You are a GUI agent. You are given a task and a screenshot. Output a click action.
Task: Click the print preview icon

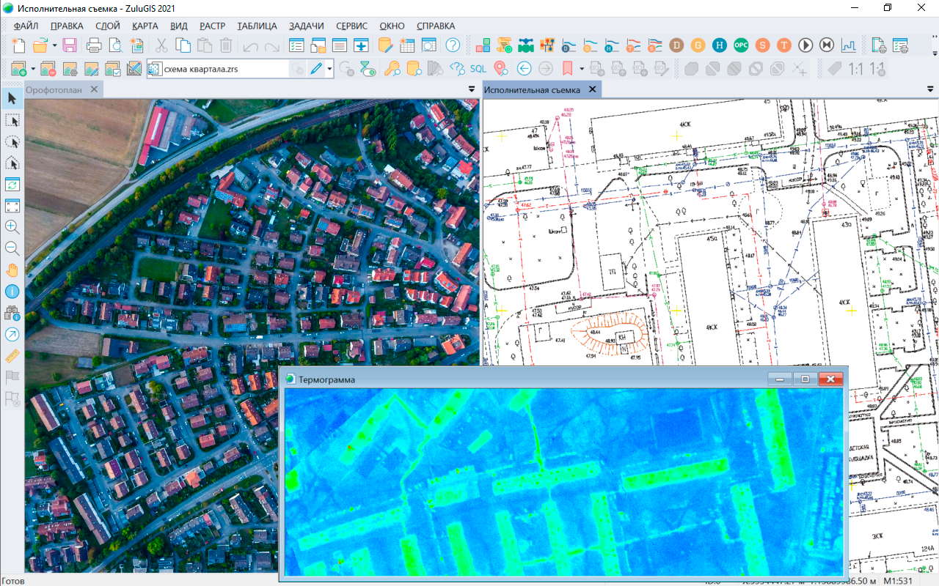coord(116,45)
